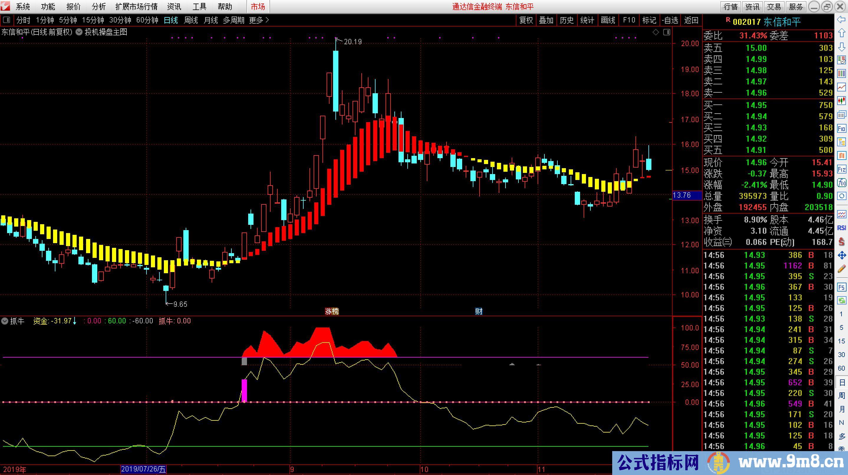Viewport: 848px width, 475px height.
Task: Toggle the diamond marker icon above the chart
Action: click(x=656, y=32)
